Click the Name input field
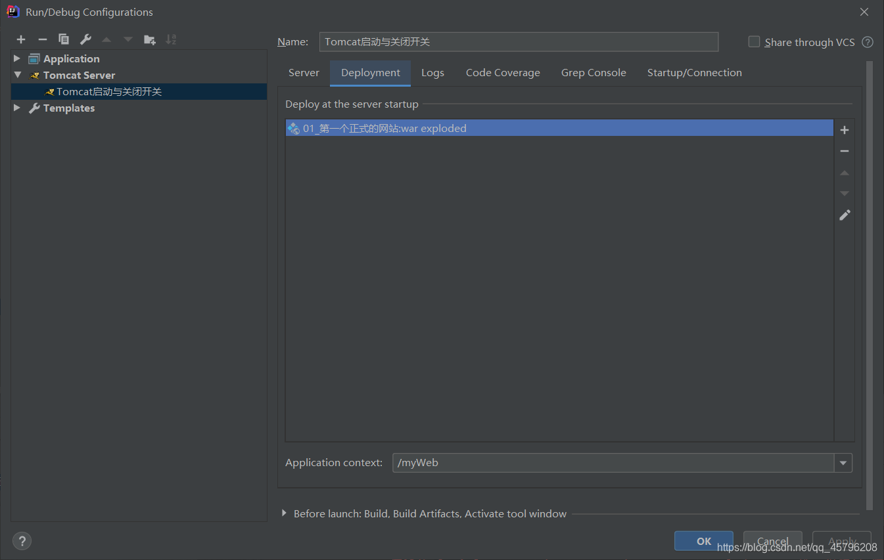 [x=519, y=42]
